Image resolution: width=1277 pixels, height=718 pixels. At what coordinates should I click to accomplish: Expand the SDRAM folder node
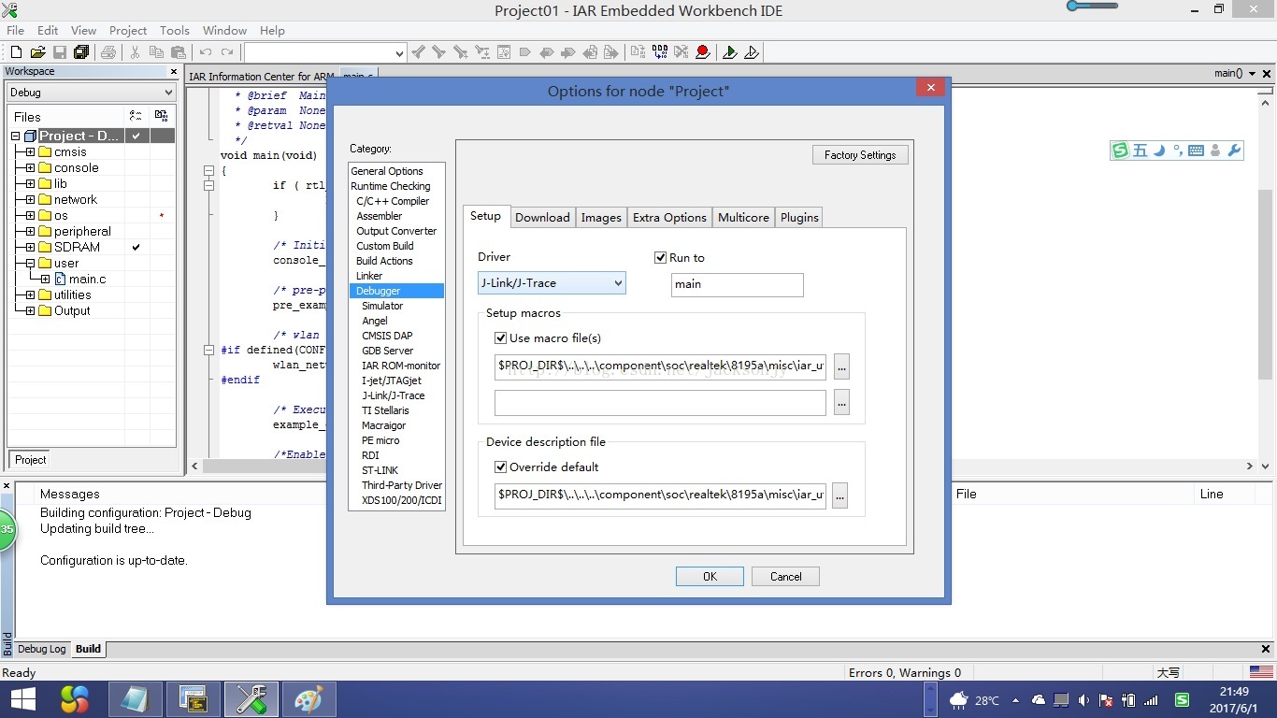[x=30, y=248]
